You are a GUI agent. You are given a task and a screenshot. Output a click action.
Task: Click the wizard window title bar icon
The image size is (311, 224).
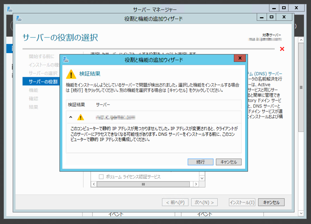point(19,18)
